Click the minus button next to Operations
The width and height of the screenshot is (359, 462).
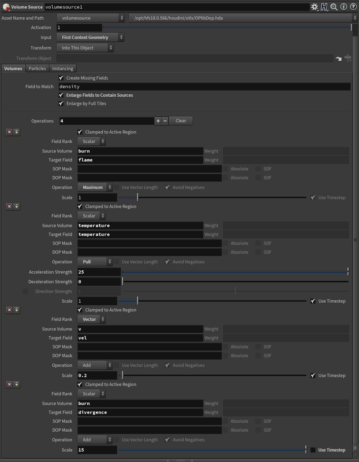(165, 121)
